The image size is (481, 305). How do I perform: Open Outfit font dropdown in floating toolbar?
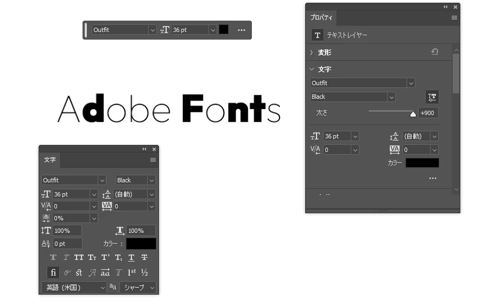pyautogui.click(x=153, y=30)
